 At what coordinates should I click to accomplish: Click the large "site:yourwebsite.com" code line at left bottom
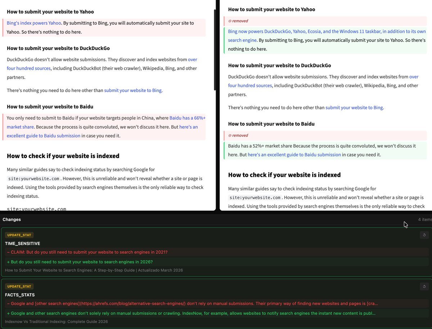[x=36, y=209]
